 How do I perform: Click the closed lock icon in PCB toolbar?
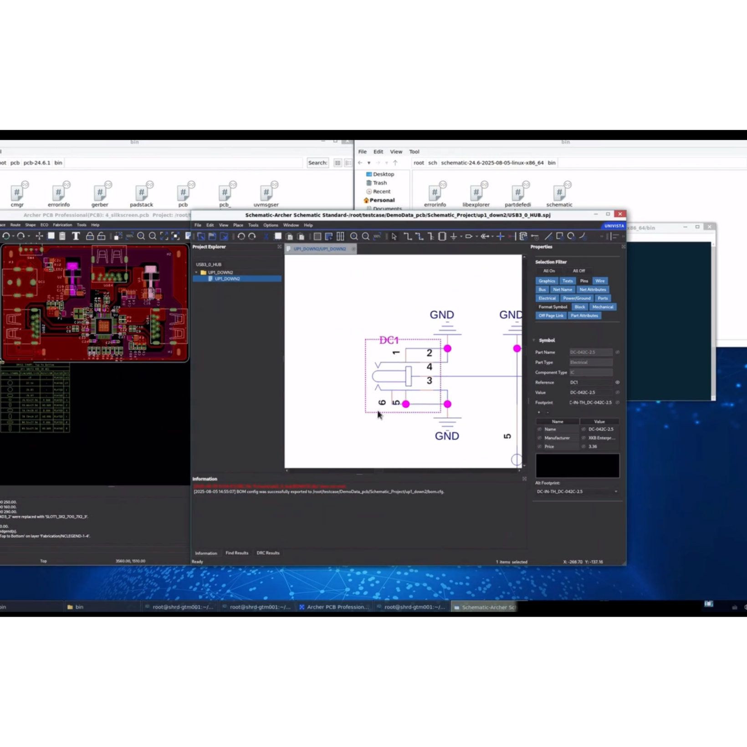click(x=90, y=236)
